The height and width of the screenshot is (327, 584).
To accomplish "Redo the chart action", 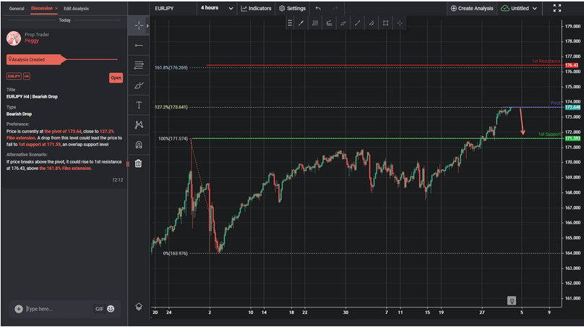I will pyautogui.click(x=335, y=8).
